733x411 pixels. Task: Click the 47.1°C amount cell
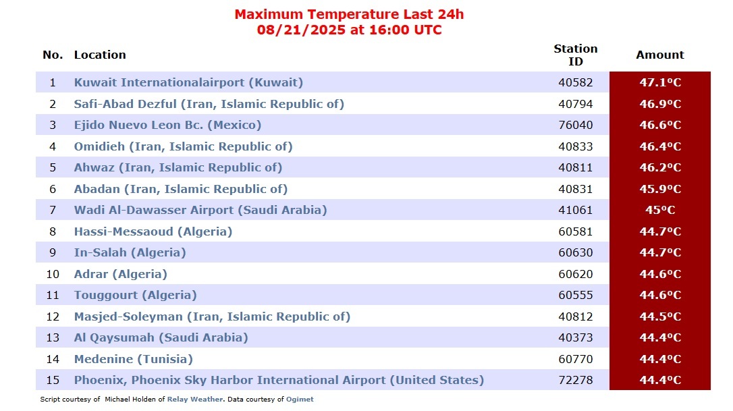[x=660, y=82]
